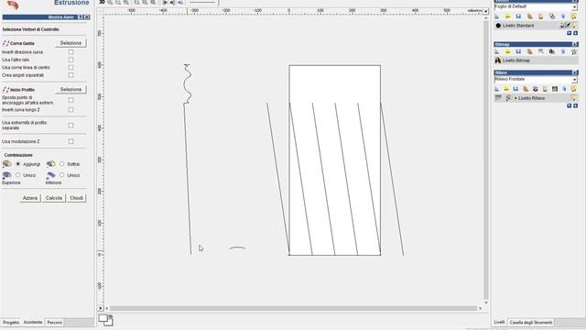Select the Unisci Superiore radio button

[17, 175]
